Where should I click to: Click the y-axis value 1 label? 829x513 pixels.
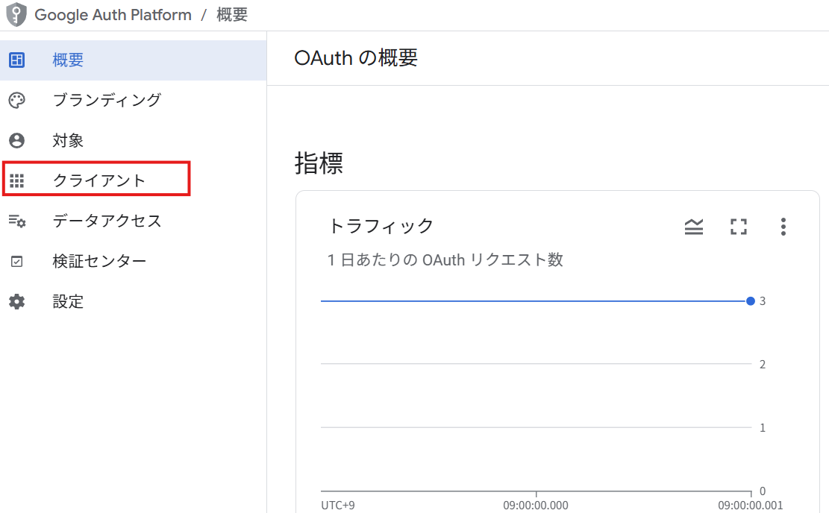pos(763,427)
